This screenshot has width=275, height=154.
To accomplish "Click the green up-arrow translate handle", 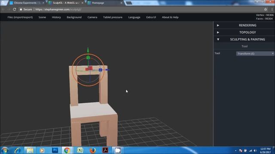I will coord(88,50).
